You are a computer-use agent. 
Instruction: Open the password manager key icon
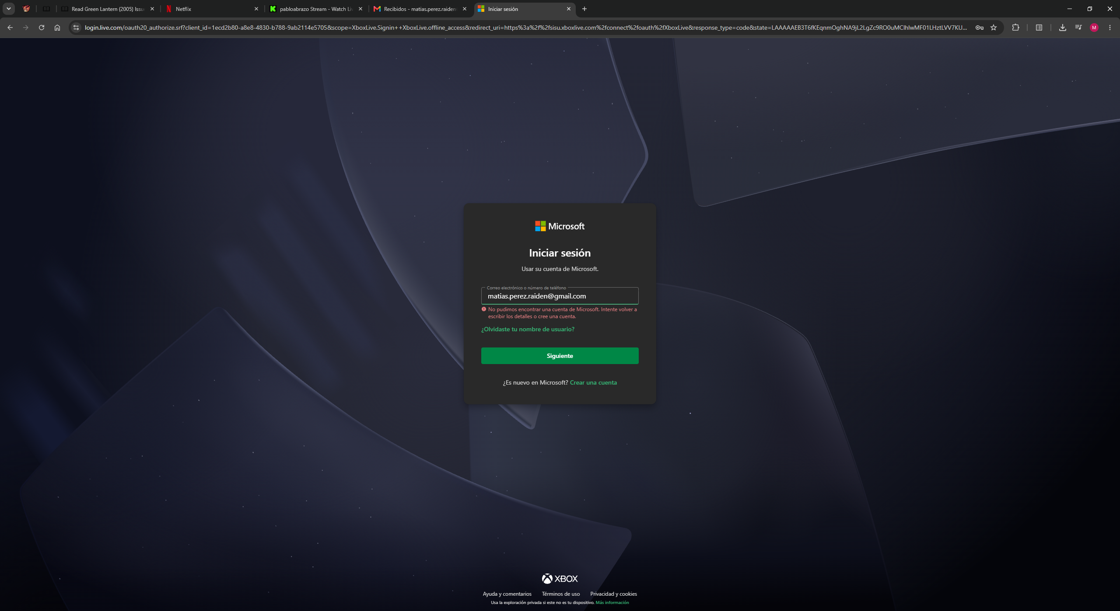pyautogui.click(x=980, y=28)
